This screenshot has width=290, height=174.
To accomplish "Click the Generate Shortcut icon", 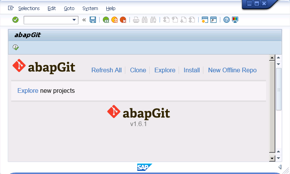I will (213, 20).
